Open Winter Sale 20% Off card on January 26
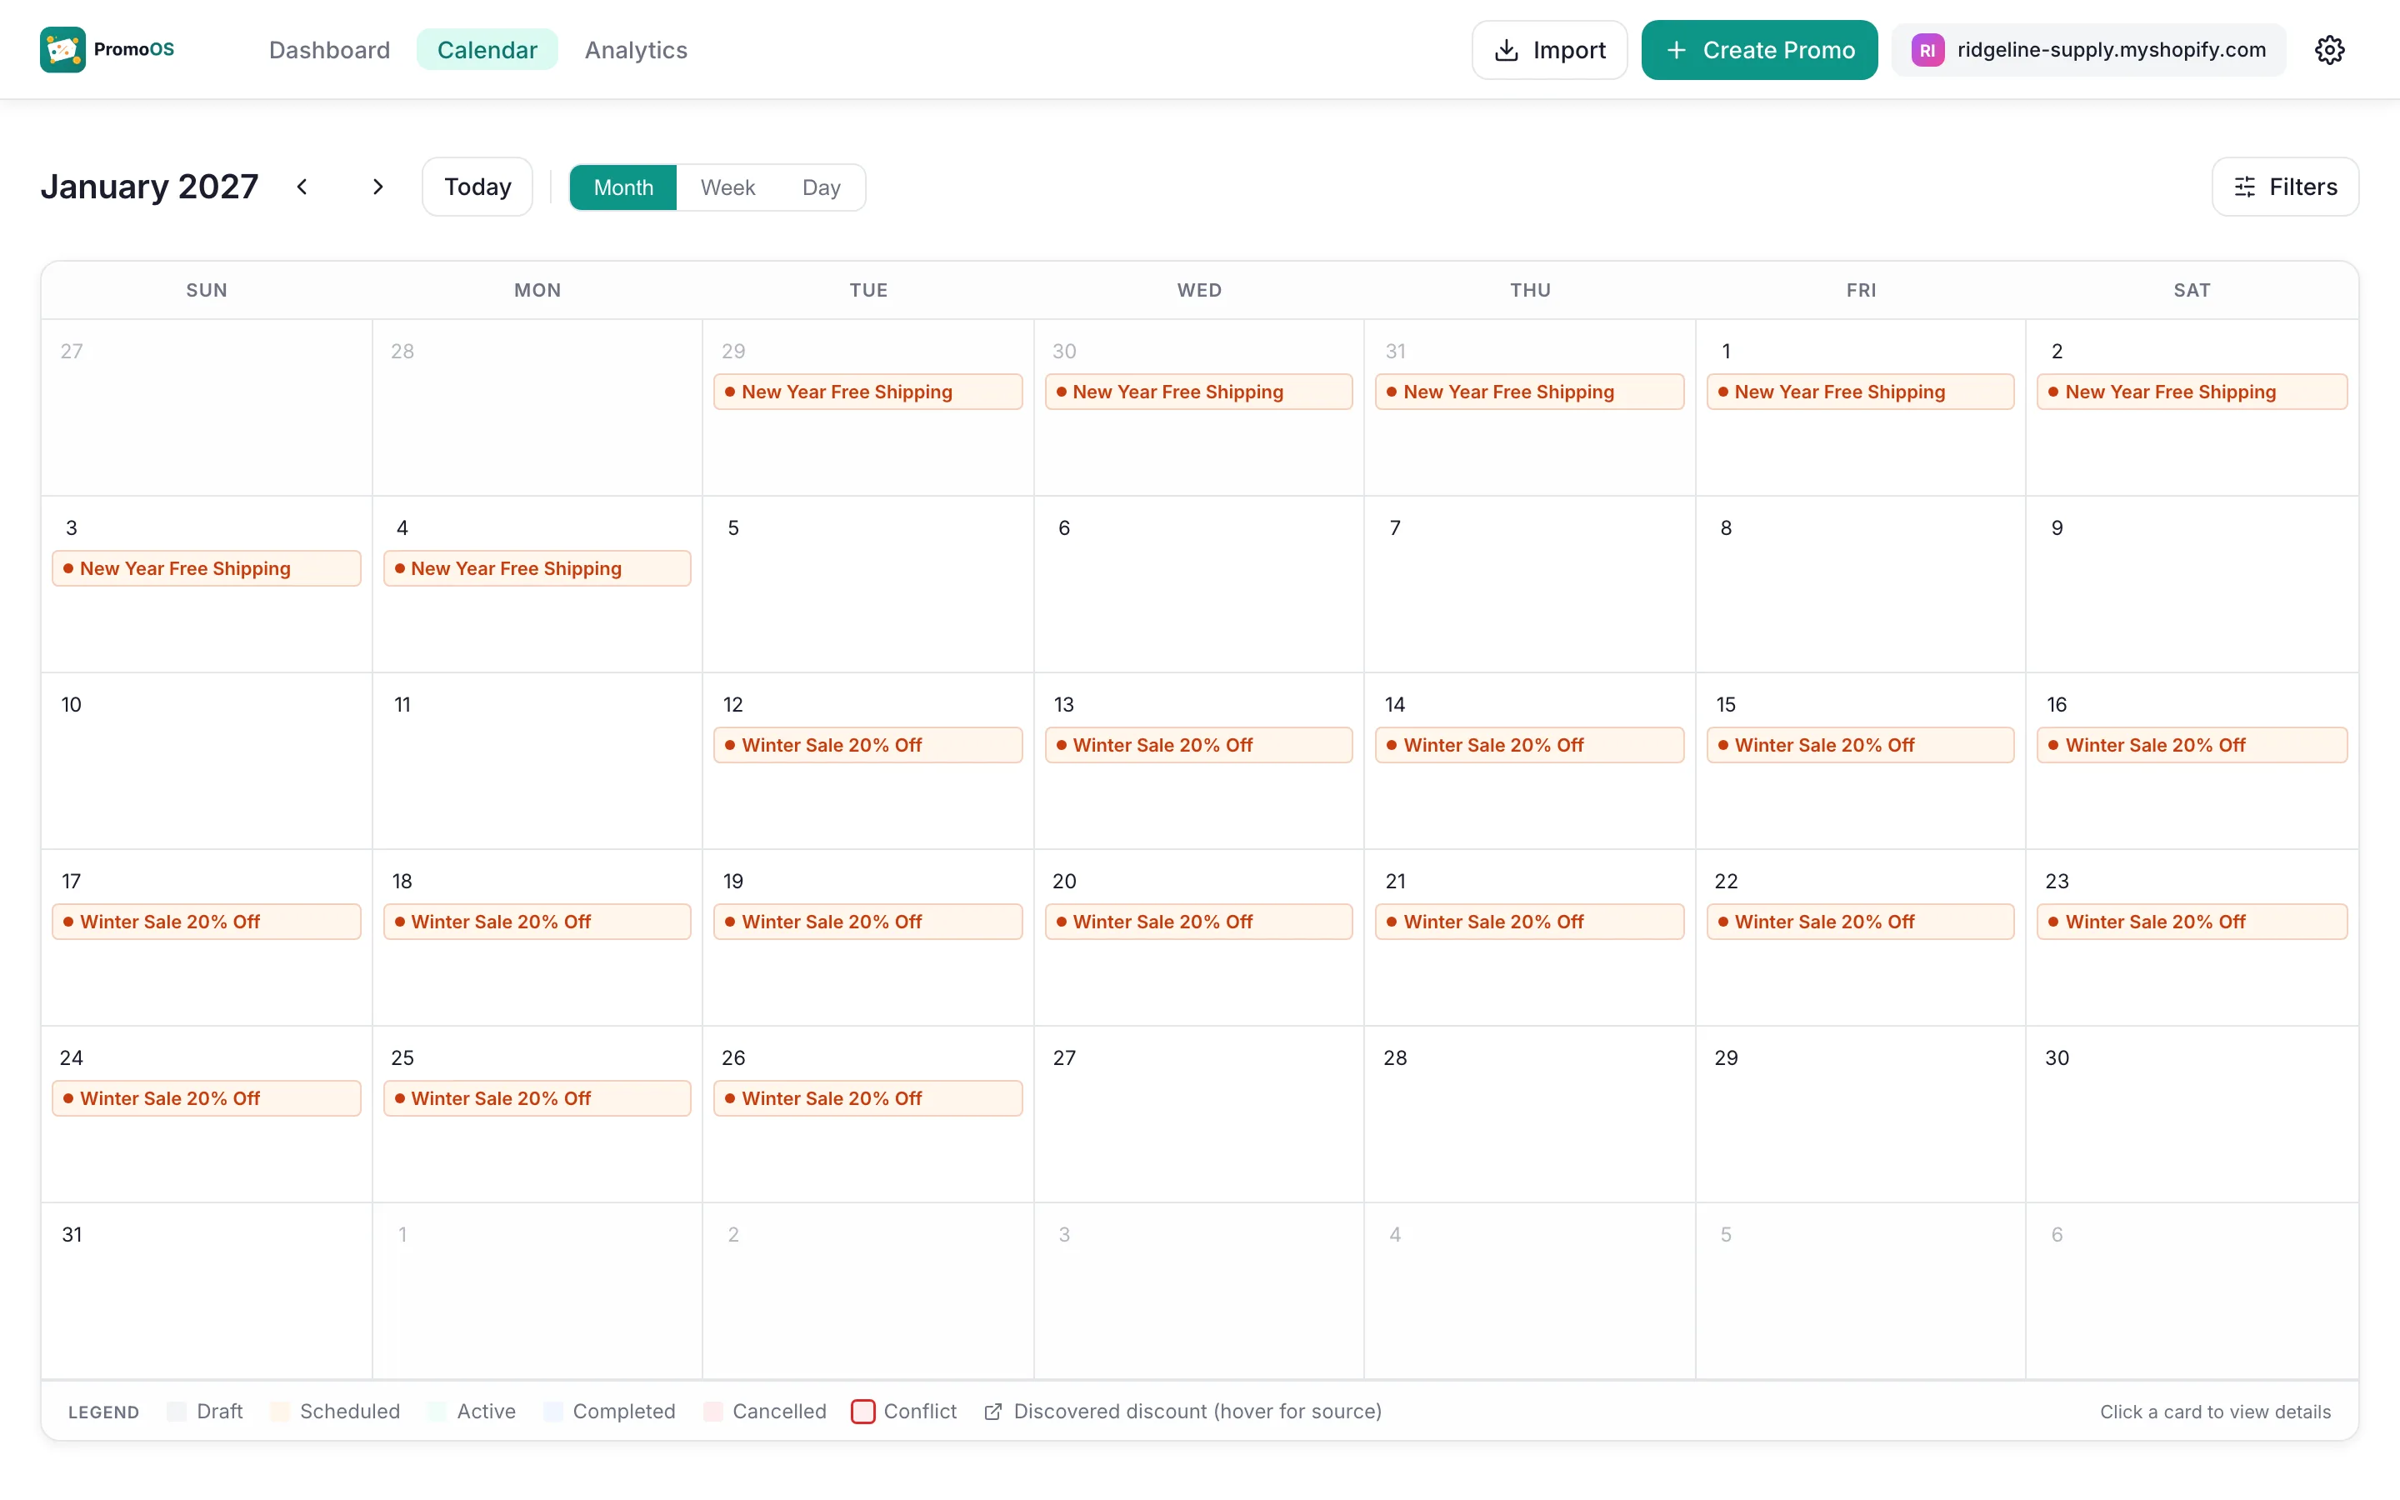This screenshot has width=2400, height=1500. click(x=867, y=1098)
